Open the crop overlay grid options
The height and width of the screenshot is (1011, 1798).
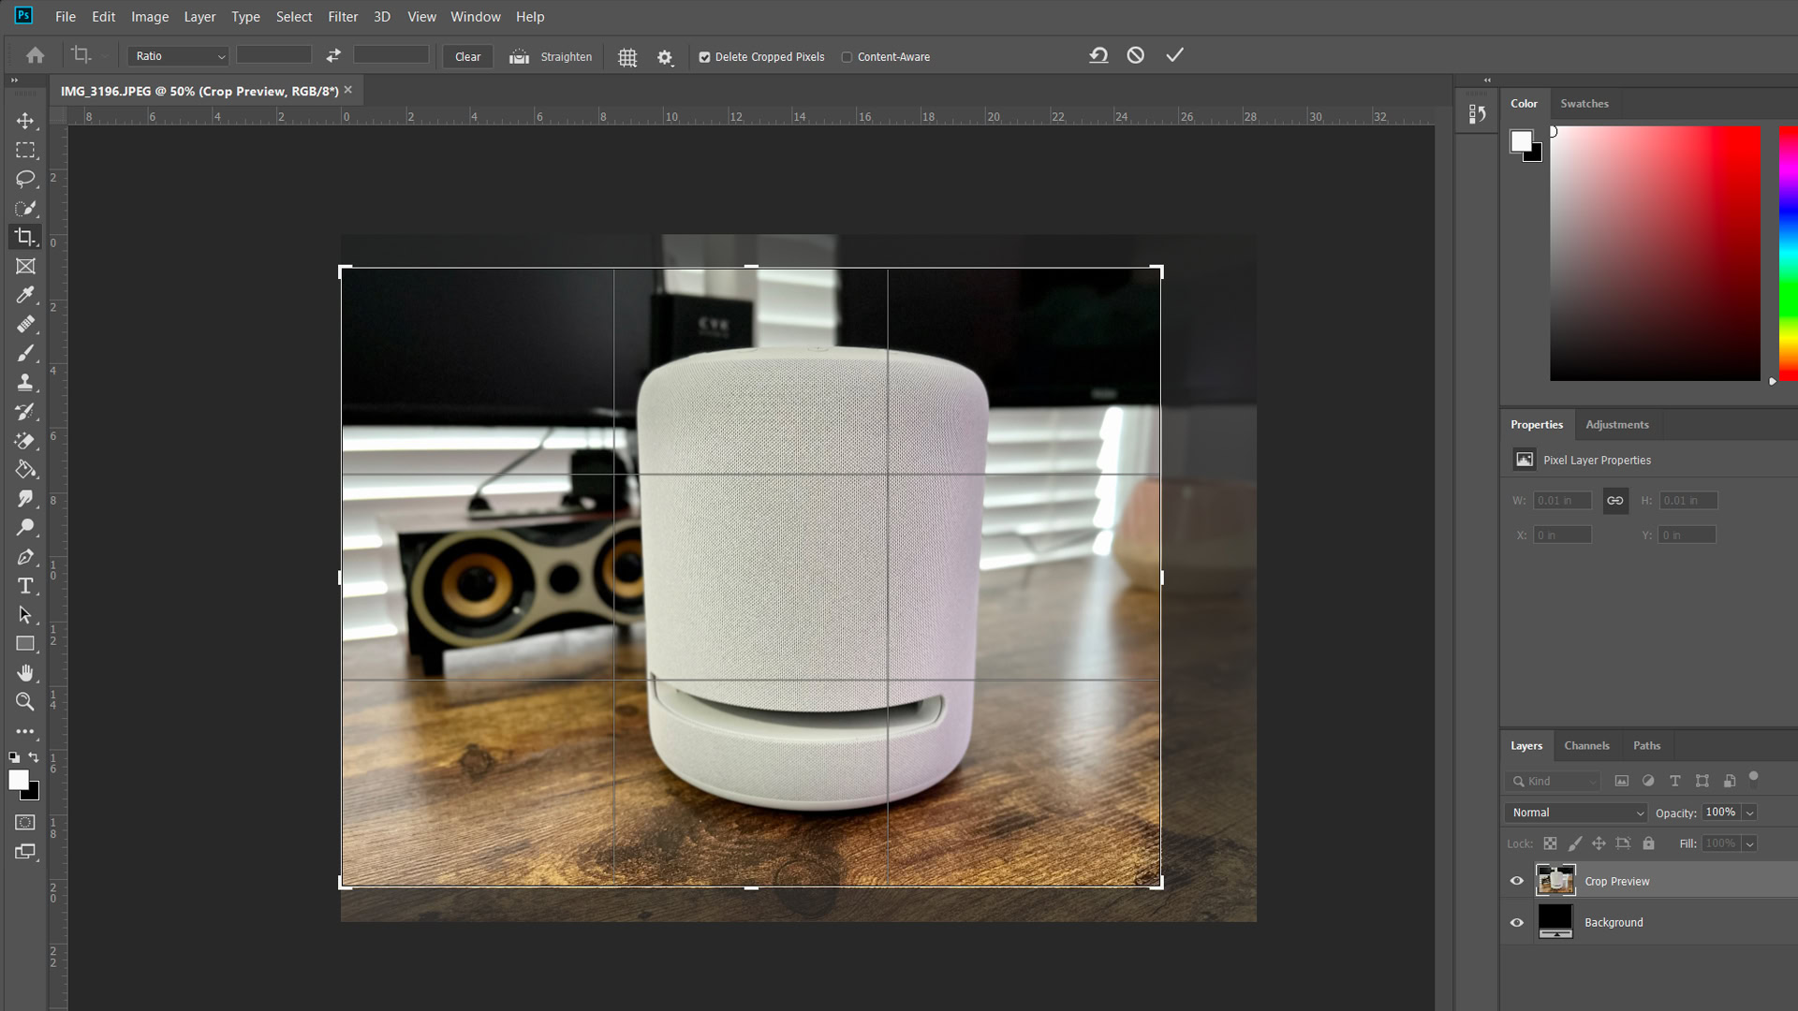(x=627, y=57)
